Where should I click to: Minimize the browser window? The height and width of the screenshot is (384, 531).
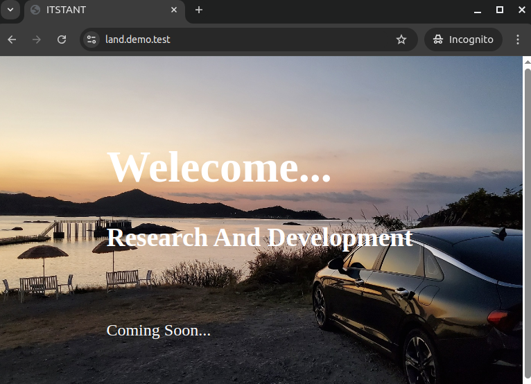pos(477,10)
